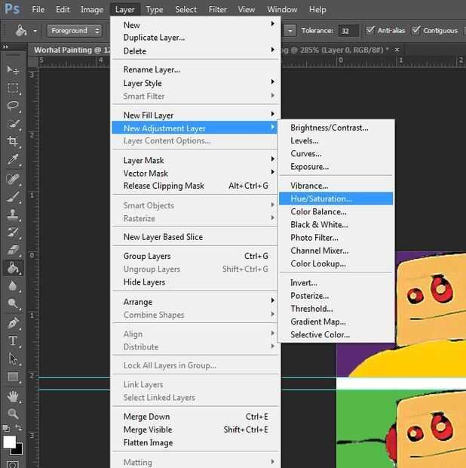Select the Horizontal Type tool

[x=13, y=341]
